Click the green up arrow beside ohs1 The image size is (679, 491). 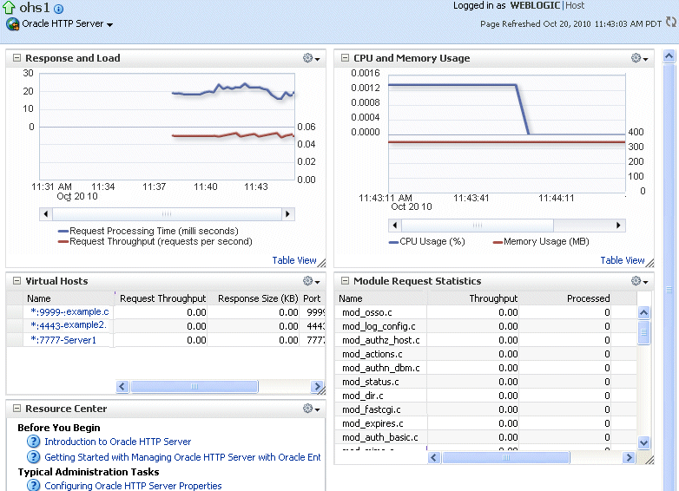9,7
